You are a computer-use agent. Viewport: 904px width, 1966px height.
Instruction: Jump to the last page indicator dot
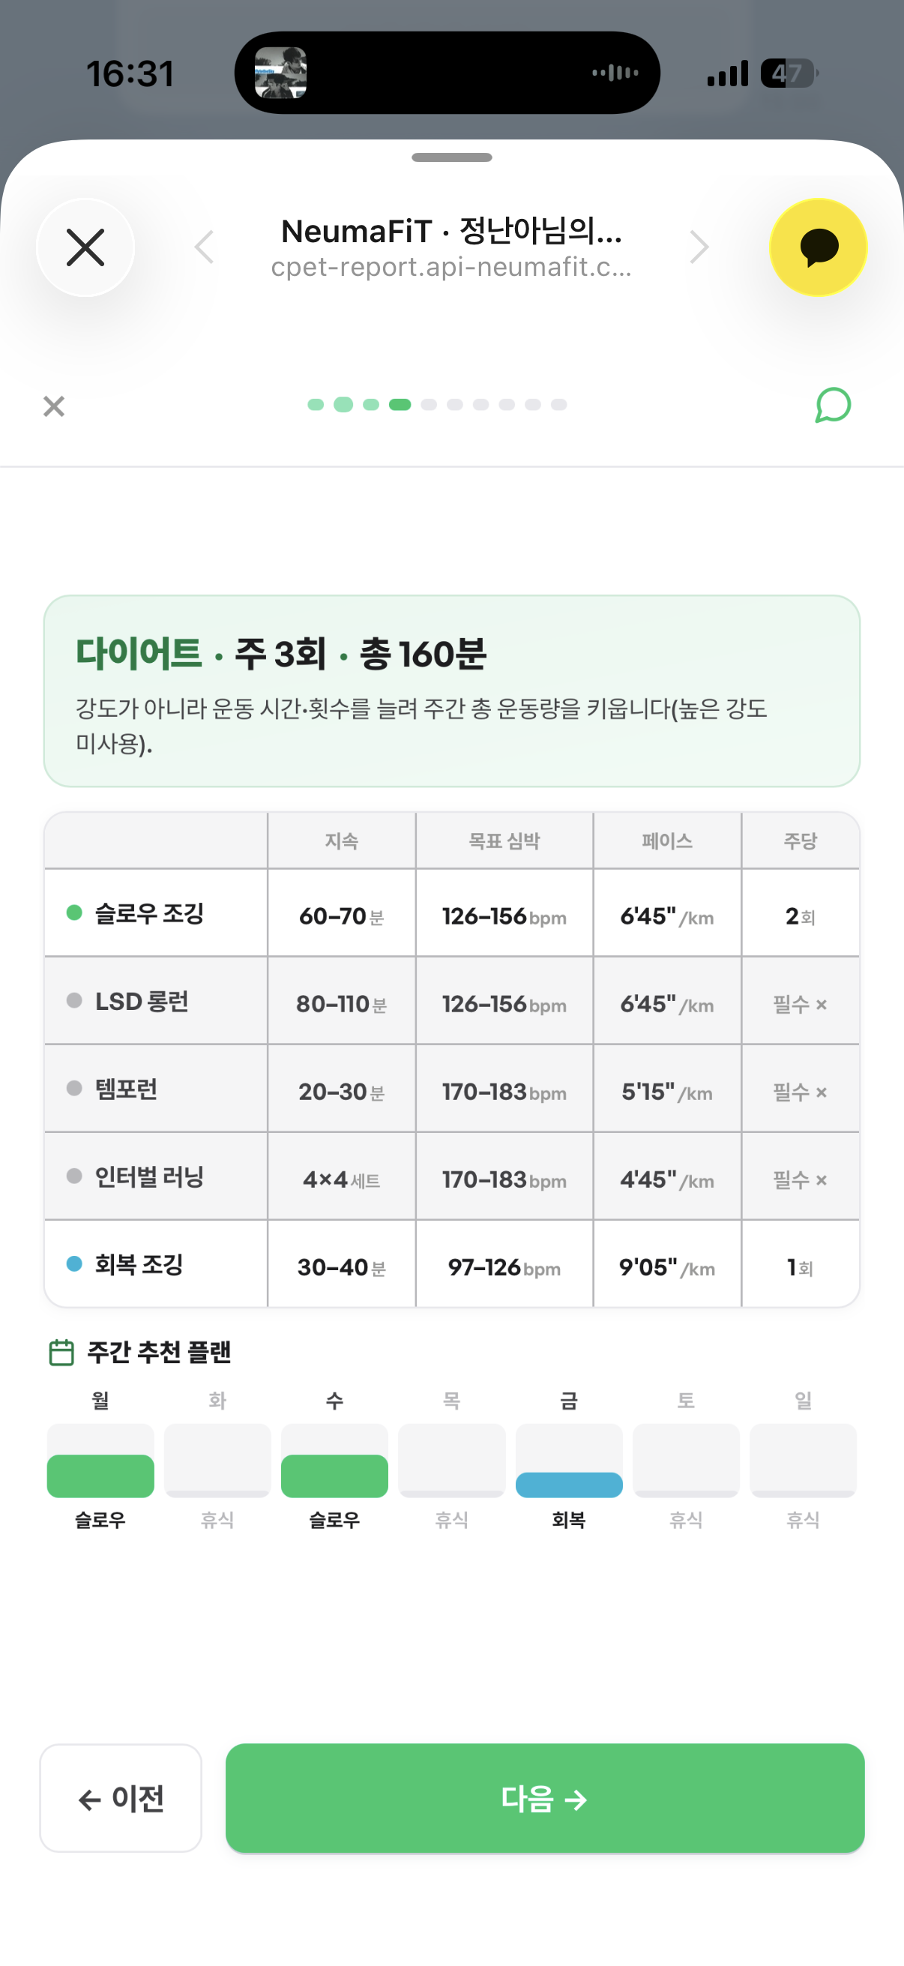pyautogui.click(x=559, y=404)
